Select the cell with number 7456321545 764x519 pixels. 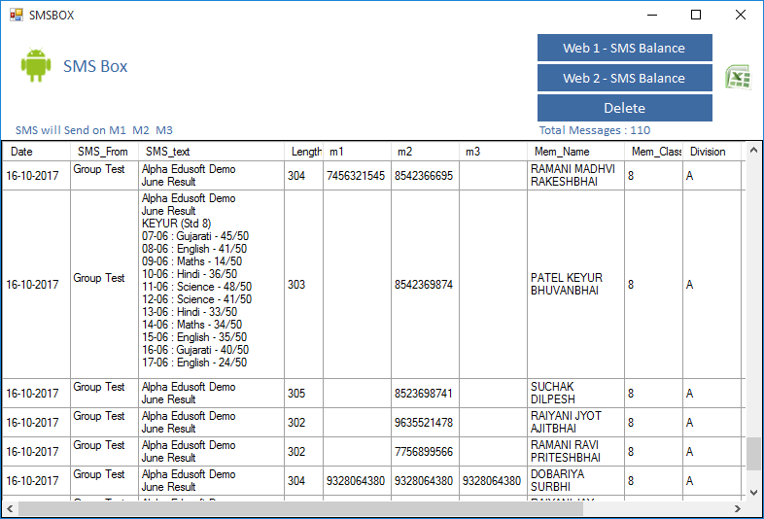[356, 176]
